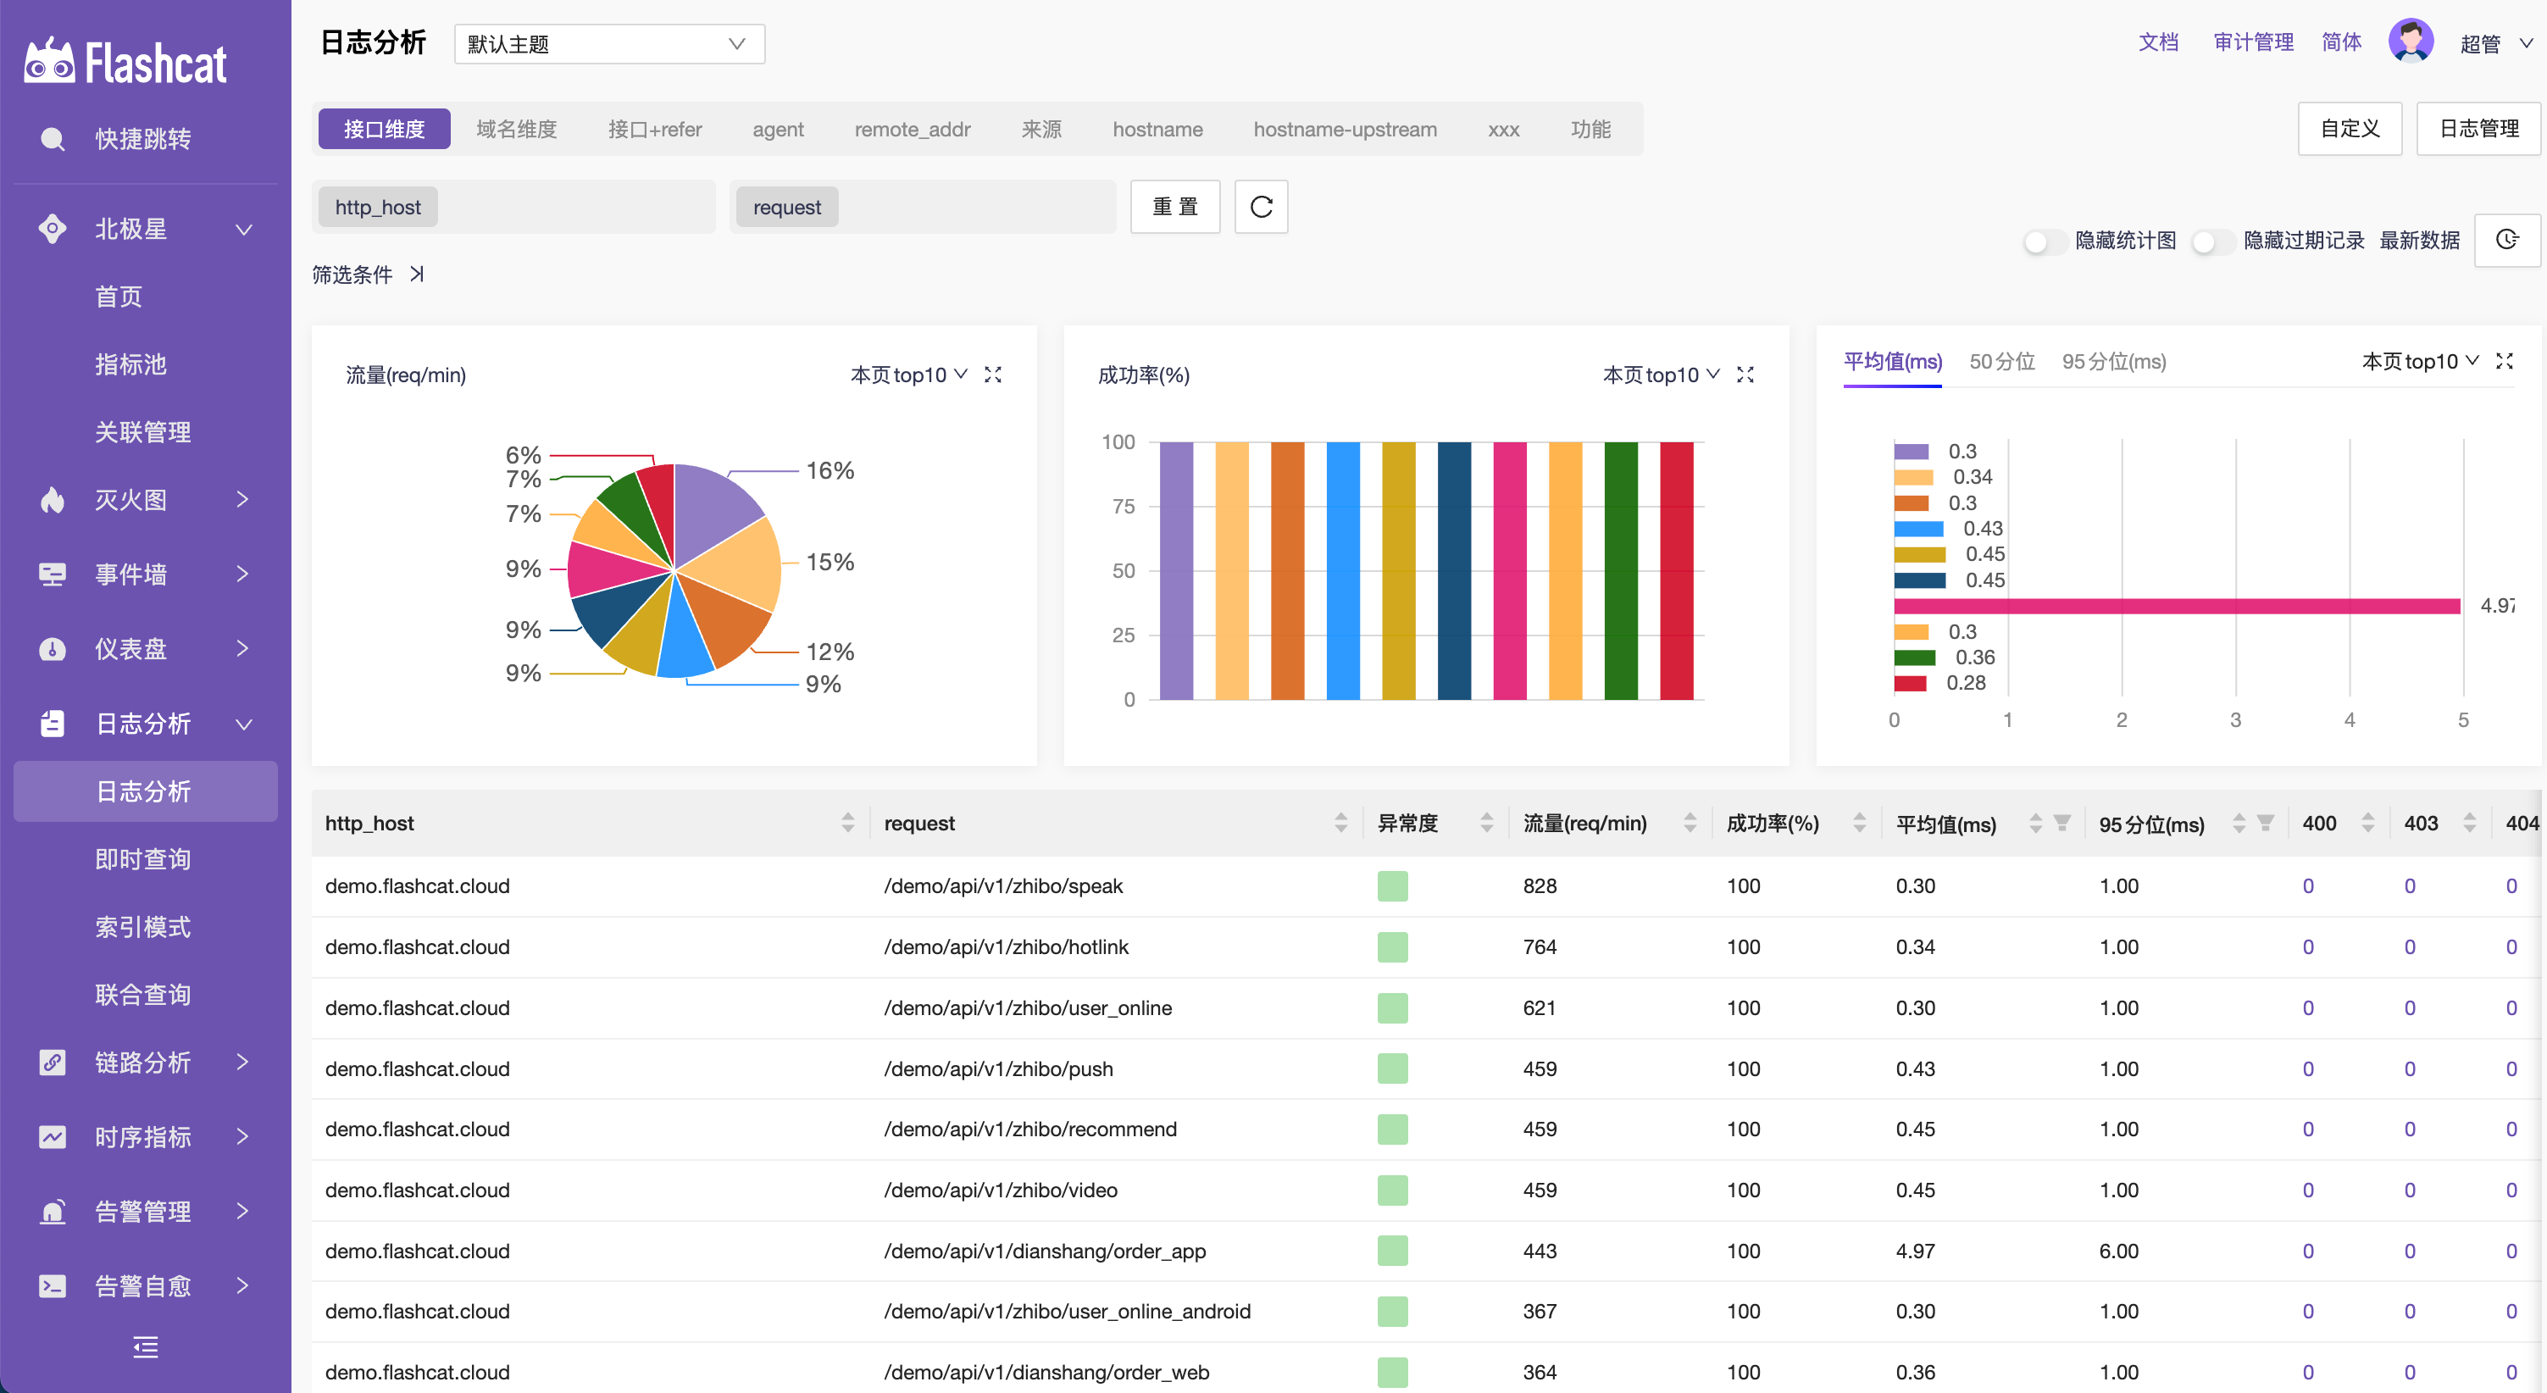2547x1393 pixels.
Task: Collapse the sidebar using the bottom menu icon
Action: tap(146, 1346)
